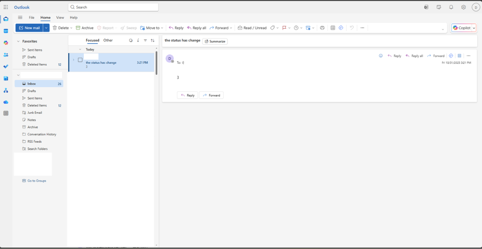Screen dimensions: 482x249
Task: Open Settings gear icon
Action: click(463, 7)
